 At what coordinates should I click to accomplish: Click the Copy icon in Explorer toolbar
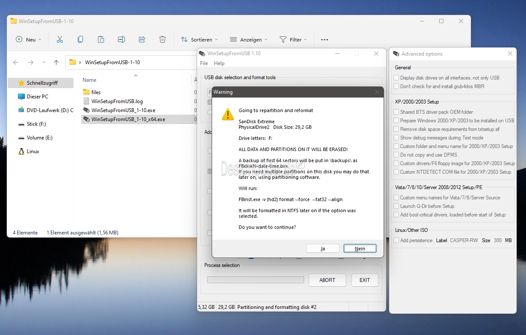click(80, 39)
